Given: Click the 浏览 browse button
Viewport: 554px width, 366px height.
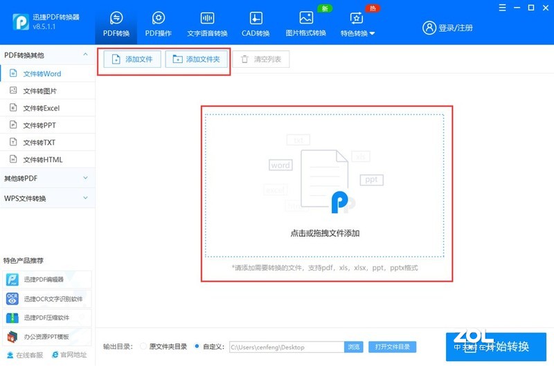Looking at the screenshot, I should 354,347.
